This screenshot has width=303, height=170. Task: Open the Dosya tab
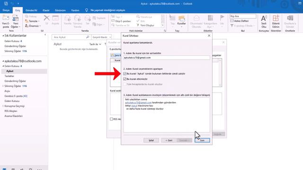(6, 10)
